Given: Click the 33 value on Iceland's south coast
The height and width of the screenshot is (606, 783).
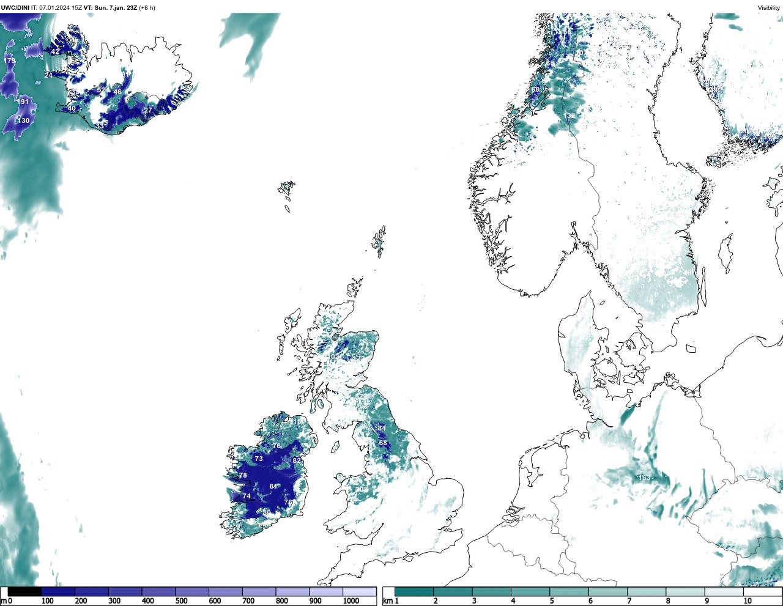Looking at the screenshot, I should pos(99,127).
